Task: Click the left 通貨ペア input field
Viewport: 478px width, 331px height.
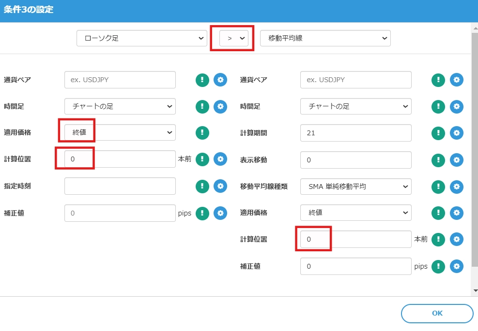Action: [x=120, y=80]
